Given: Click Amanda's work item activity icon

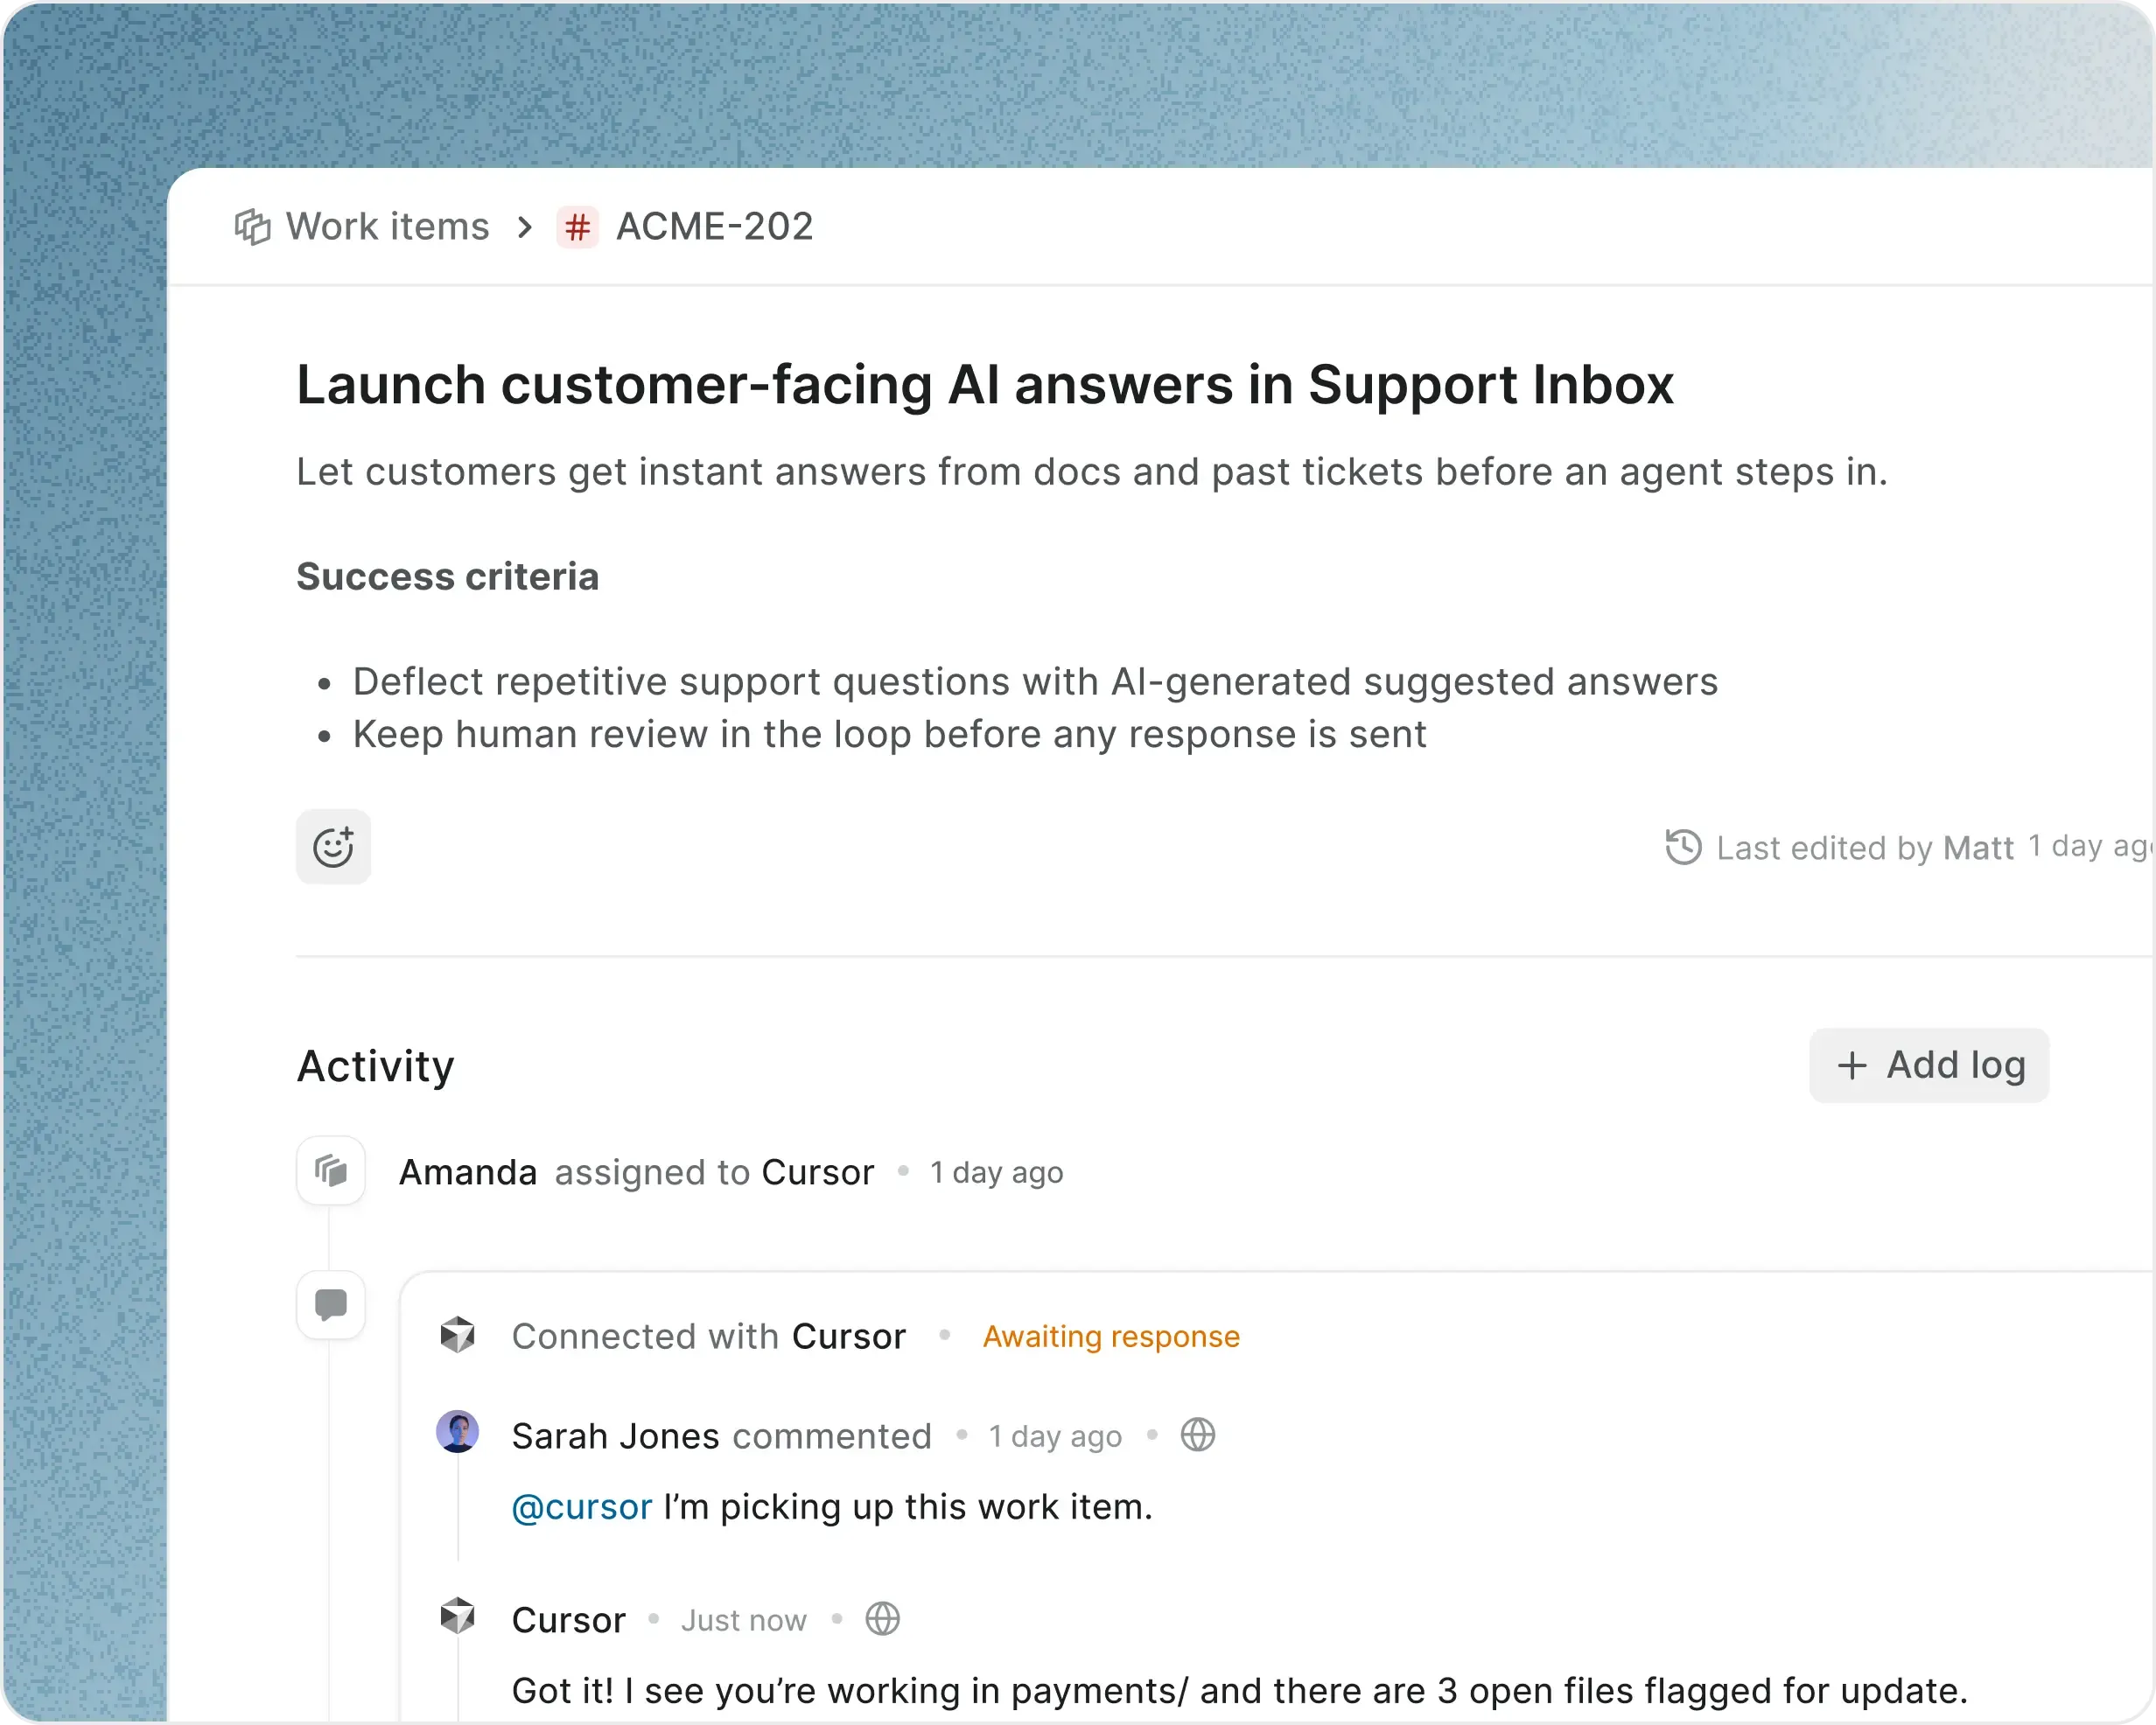Looking at the screenshot, I should [330, 1171].
